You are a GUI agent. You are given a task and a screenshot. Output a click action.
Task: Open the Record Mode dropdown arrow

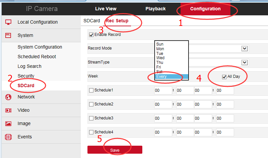pos(244,49)
